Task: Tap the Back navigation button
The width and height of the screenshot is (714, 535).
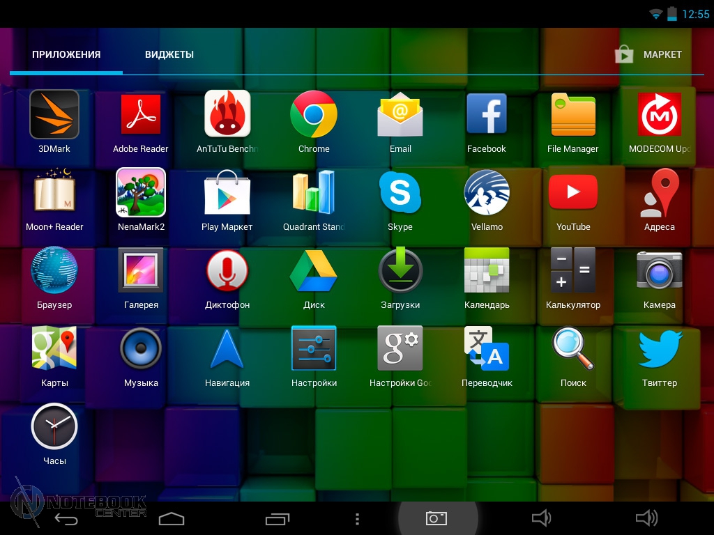Action: pos(66,518)
